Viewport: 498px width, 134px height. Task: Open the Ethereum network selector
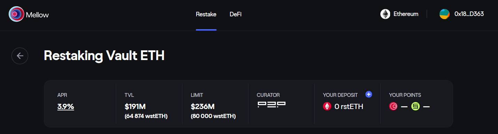400,14
